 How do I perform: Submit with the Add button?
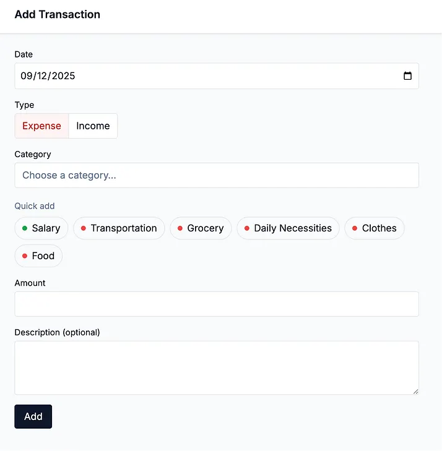click(33, 416)
